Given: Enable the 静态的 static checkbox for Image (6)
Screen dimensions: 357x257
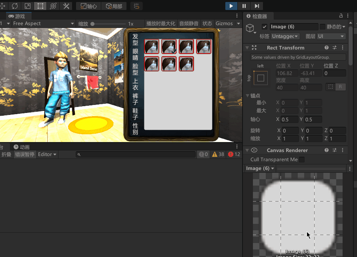Looking at the screenshot, I should pyautogui.click(x=323, y=26).
